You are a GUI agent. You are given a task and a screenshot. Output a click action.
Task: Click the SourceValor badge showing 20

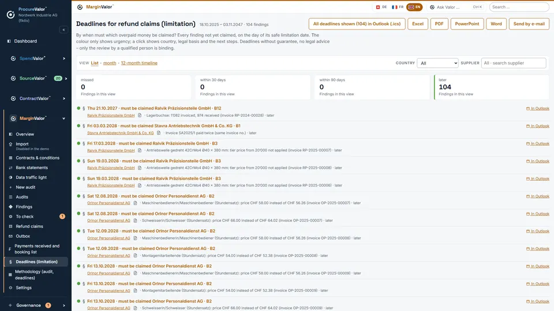[58, 78]
